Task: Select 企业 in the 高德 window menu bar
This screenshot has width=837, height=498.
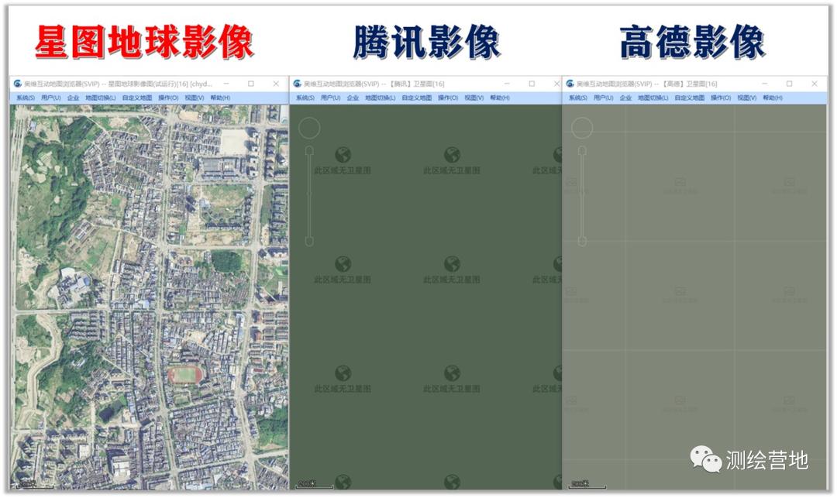Action: pyautogui.click(x=626, y=98)
